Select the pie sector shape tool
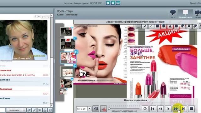Image resolution: width=201 pixels, height=113 pixels. tap(183, 26)
